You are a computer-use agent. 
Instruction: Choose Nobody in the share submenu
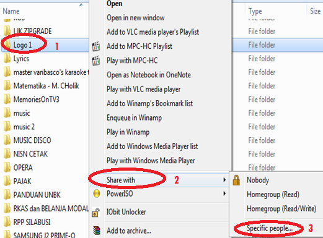tap(258, 181)
